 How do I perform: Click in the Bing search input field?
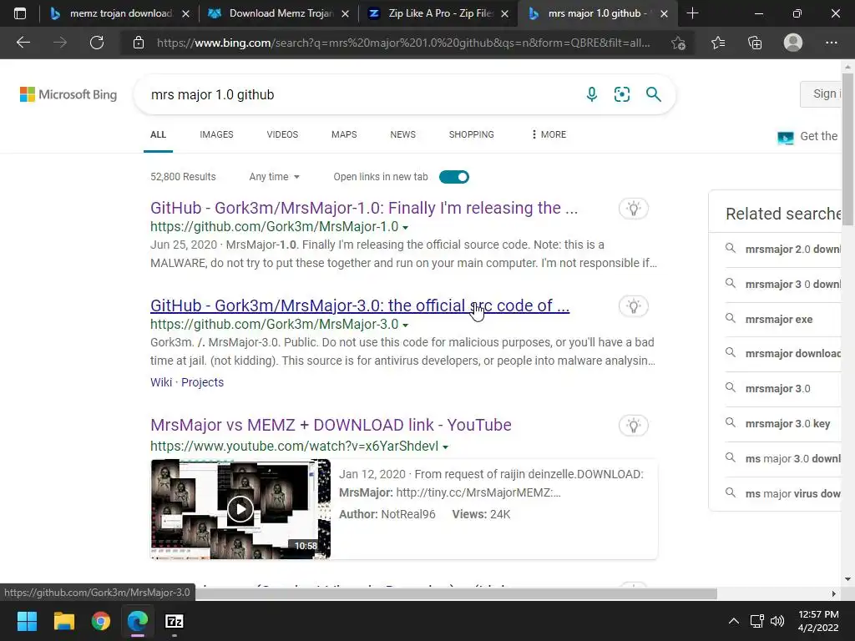[360, 95]
